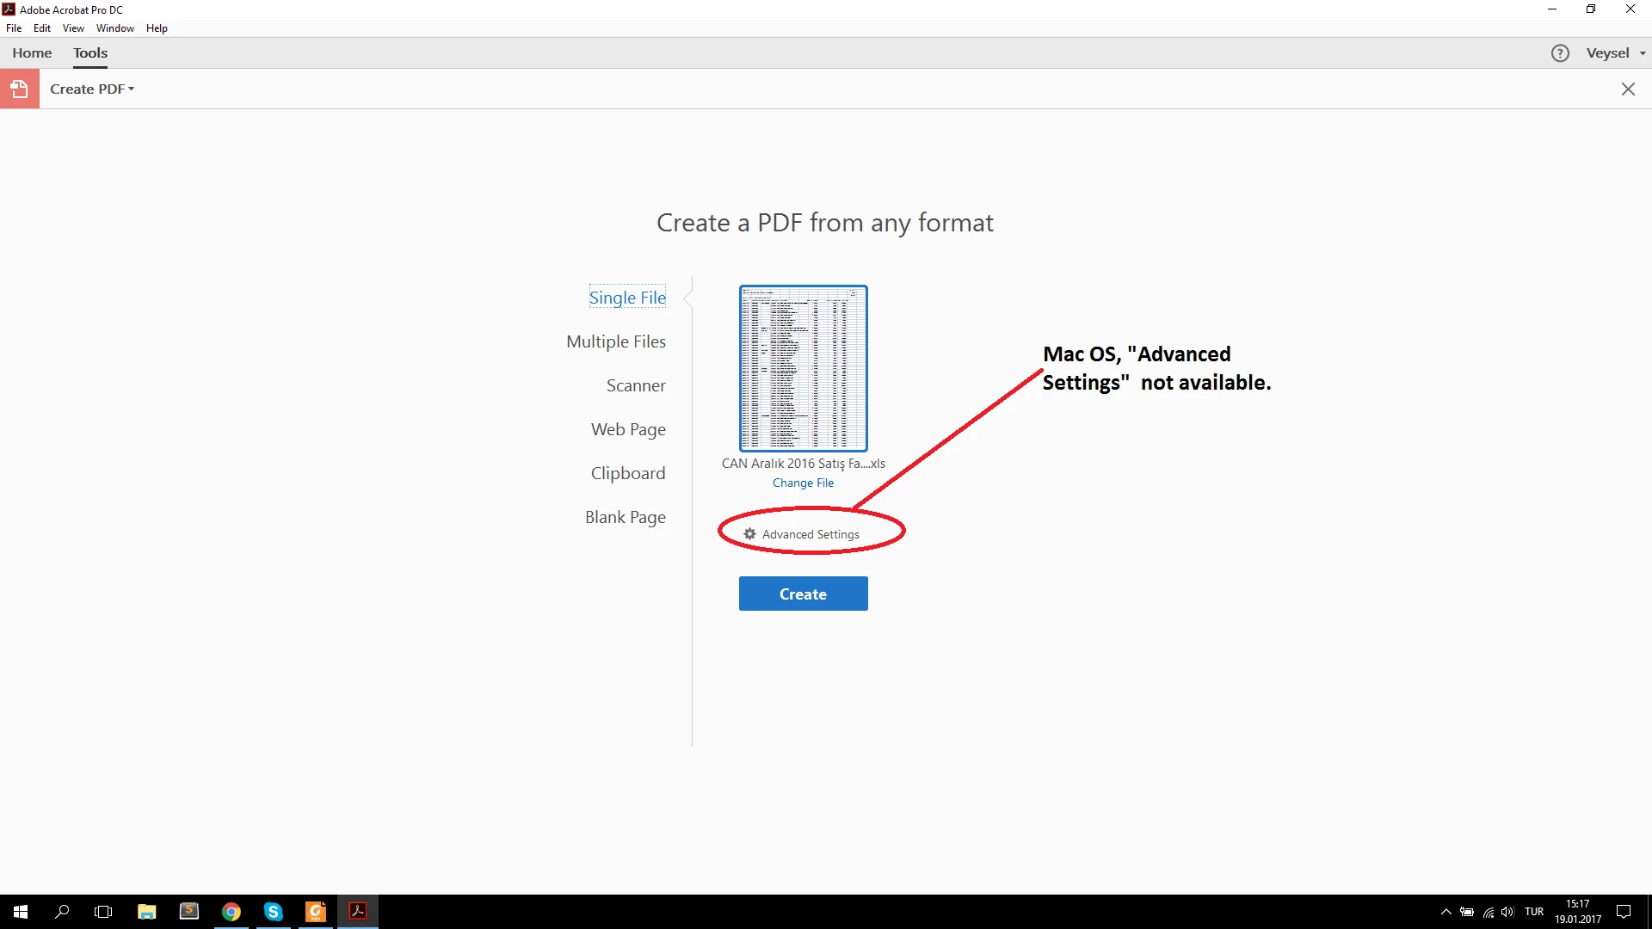Open Skype from the taskbar
Viewport: 1652px width, 929px height.
coord(274,912)
